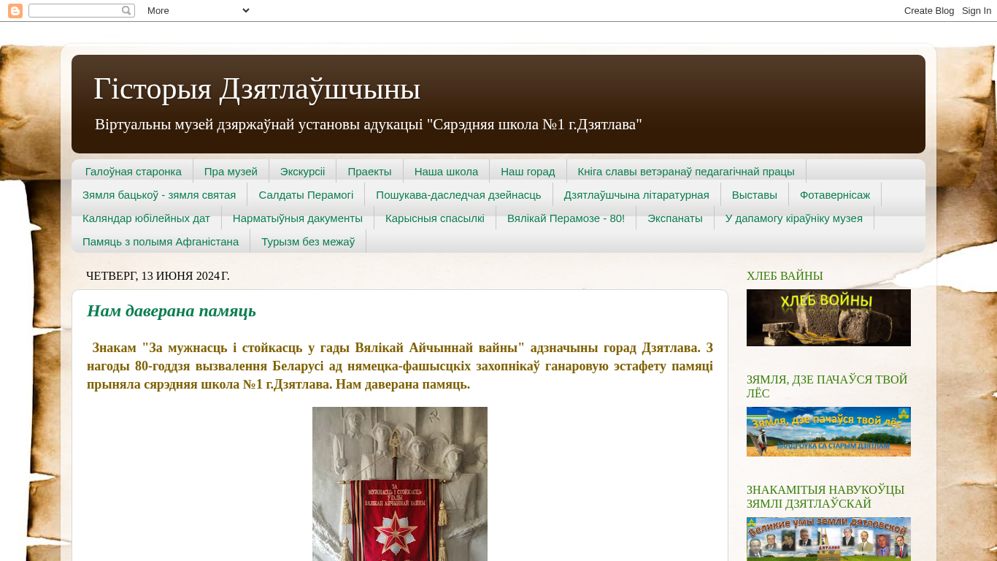The image size is (997, 561).
Task: Open the Выставы tab
Action: [755, 195]
